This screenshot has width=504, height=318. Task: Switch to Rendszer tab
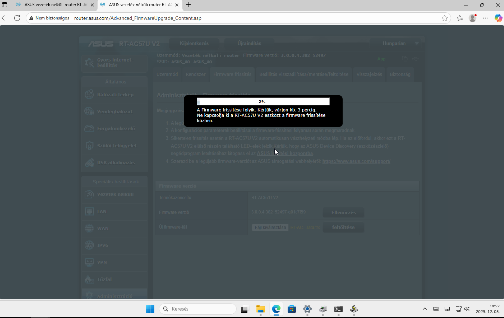point(195,74)
